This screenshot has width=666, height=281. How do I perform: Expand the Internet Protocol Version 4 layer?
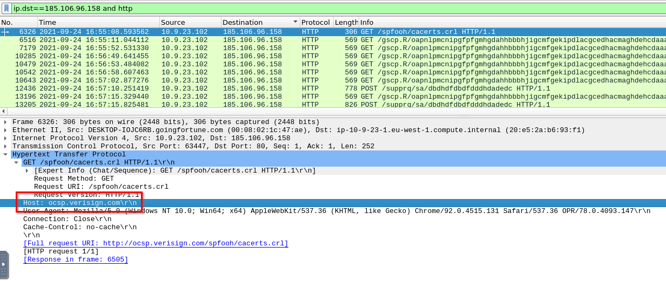tap(5, 139)
